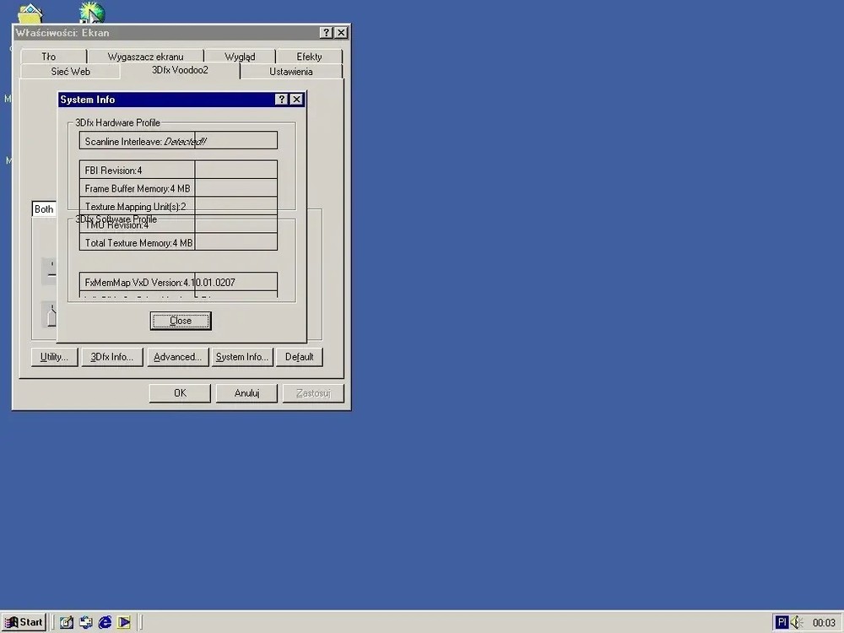Click the Default button

pos(300,357)
